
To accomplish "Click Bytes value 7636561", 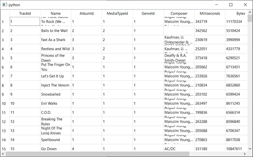I will coord(236,76).
